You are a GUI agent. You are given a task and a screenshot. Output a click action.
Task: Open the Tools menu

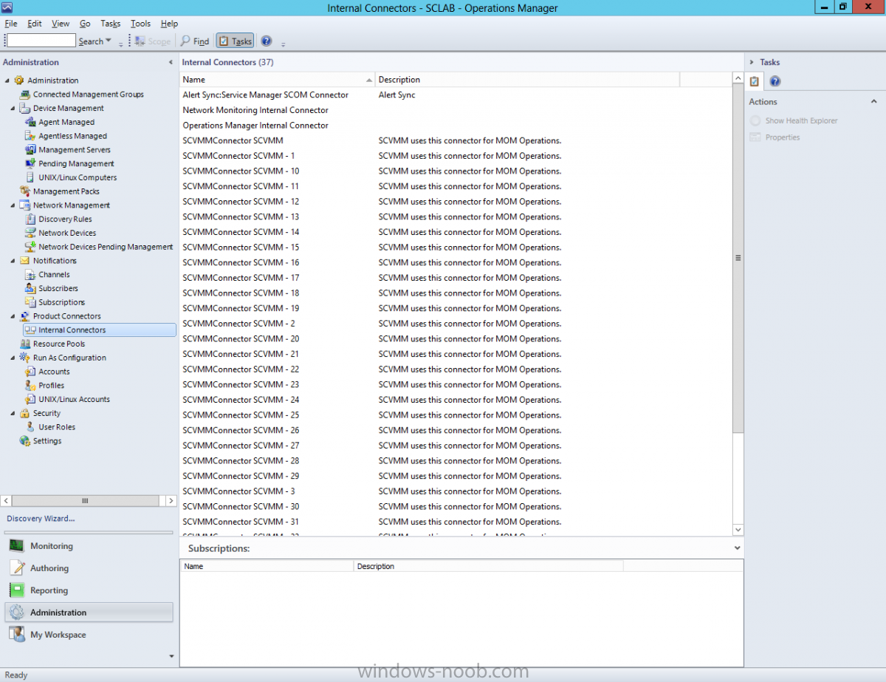[140, 24]
